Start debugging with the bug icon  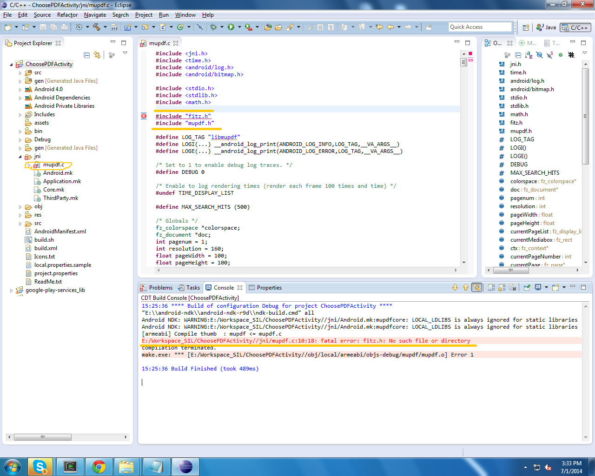[213, 27]
